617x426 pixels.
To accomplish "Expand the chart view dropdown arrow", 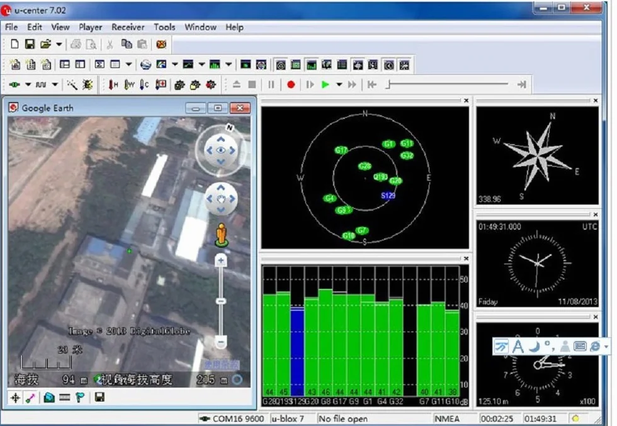I will [x=201, y=64].
